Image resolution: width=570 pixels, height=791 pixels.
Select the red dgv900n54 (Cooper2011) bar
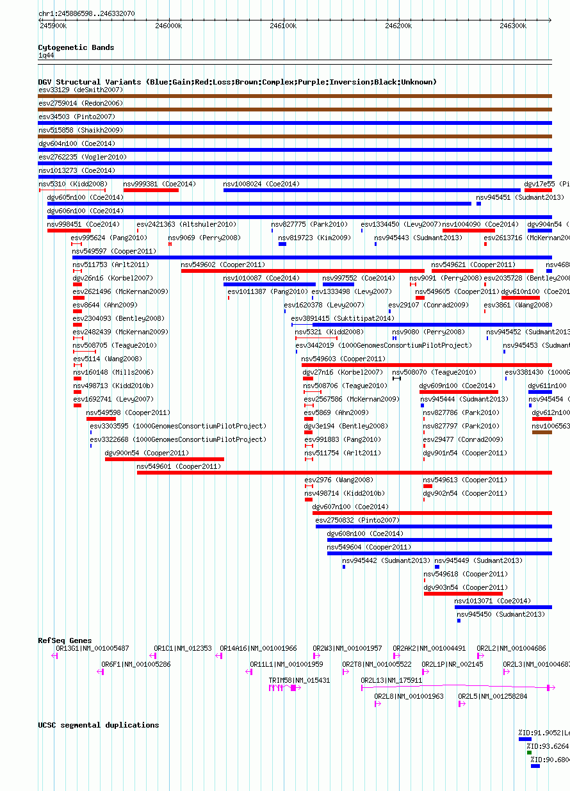click(165, 459)
